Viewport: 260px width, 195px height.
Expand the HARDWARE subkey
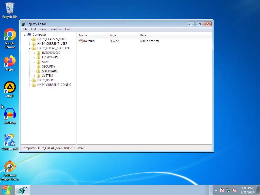pos(34,58)
